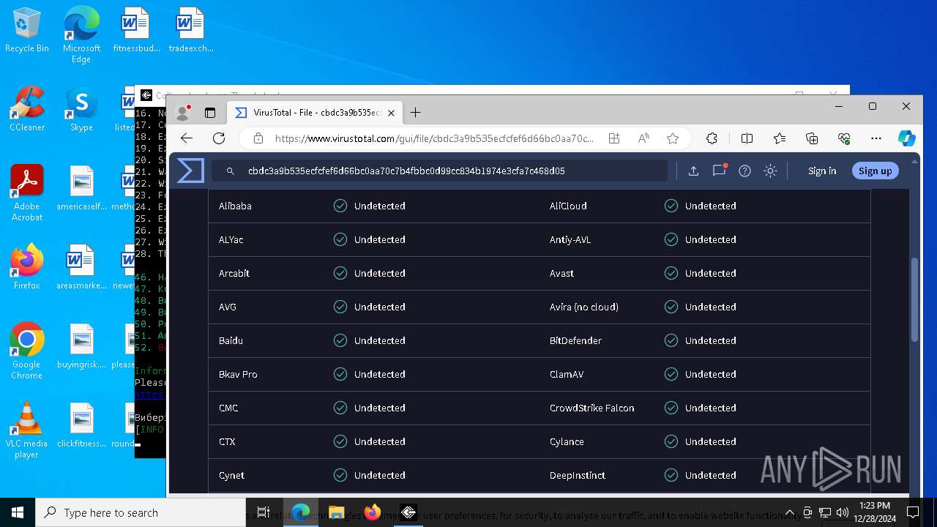Open Task View on the taskbar
This screenshot has width=937, height=527.
(x=264, y=512)
